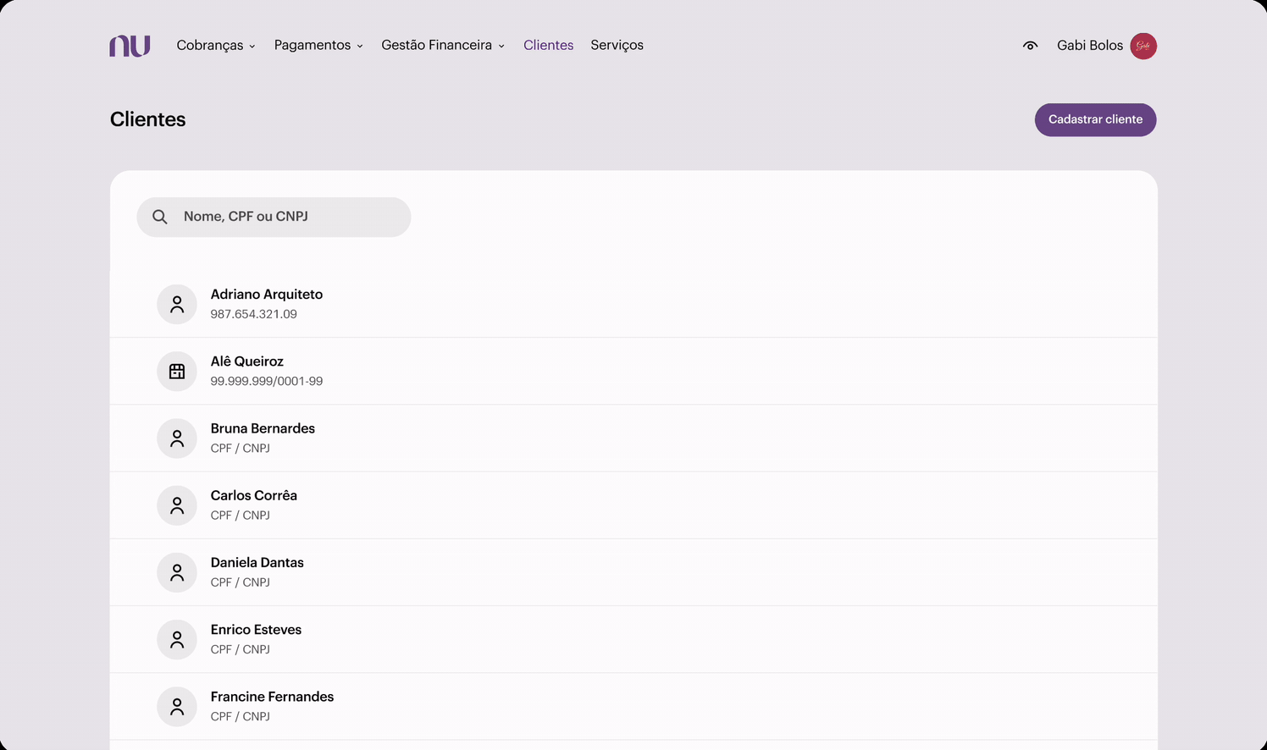Click Adriano Arquiteto's person icon
Image resolution: width=1267 pixels, height=750 pixels.
tap(177, 304)
